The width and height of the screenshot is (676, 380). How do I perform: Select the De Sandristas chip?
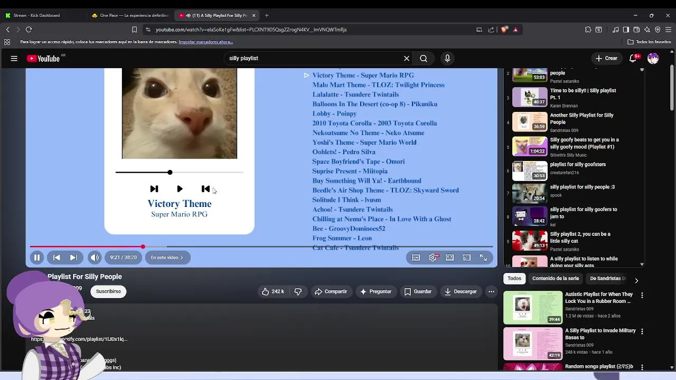(x=607, y=279)
